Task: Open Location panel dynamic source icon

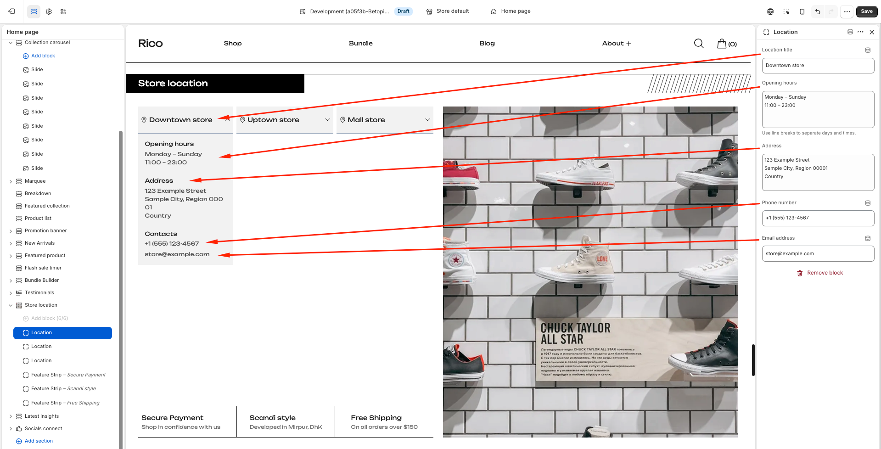Action: 850,32
